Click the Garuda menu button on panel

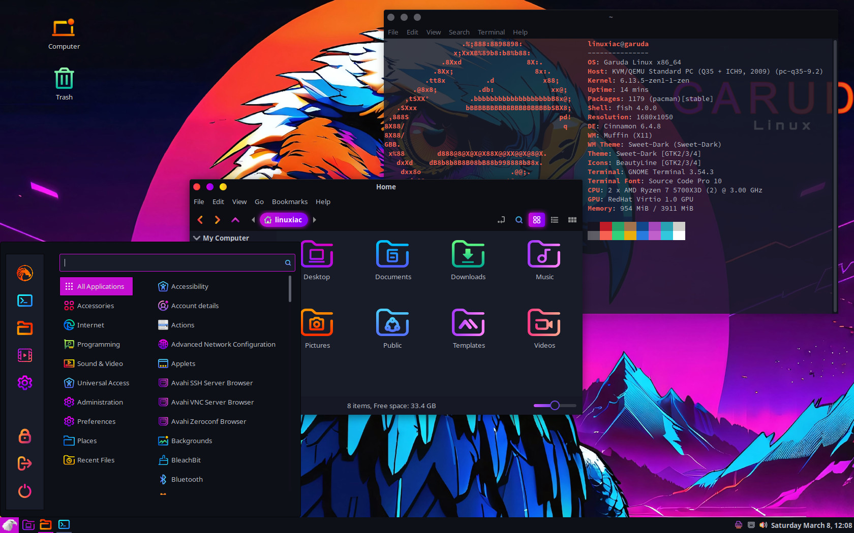point(9,525)
